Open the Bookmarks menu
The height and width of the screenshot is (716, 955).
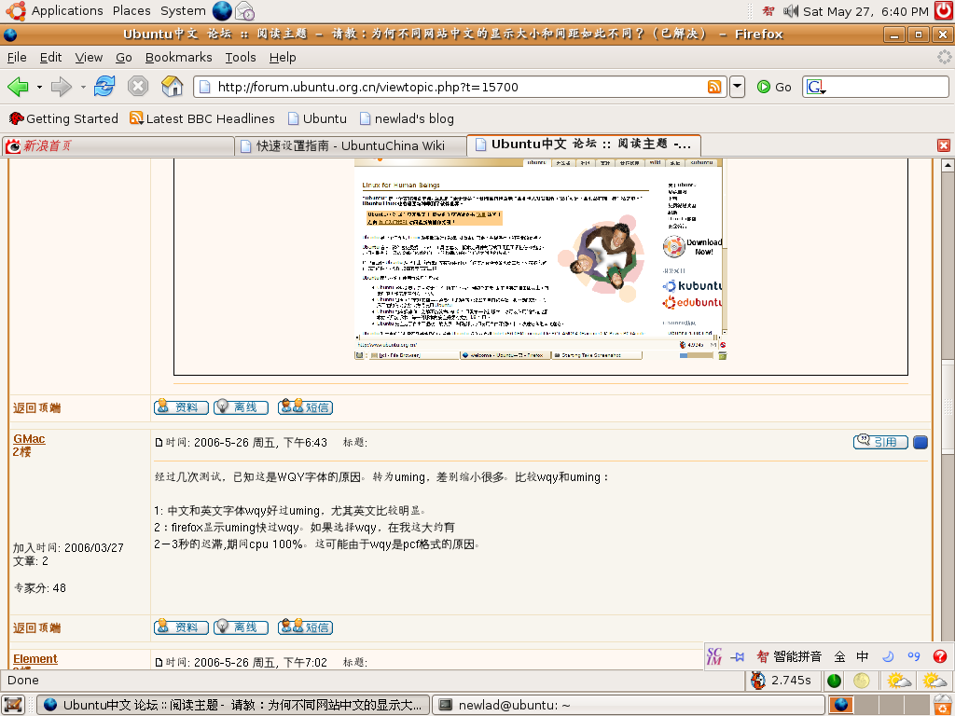tap(178, 57)
